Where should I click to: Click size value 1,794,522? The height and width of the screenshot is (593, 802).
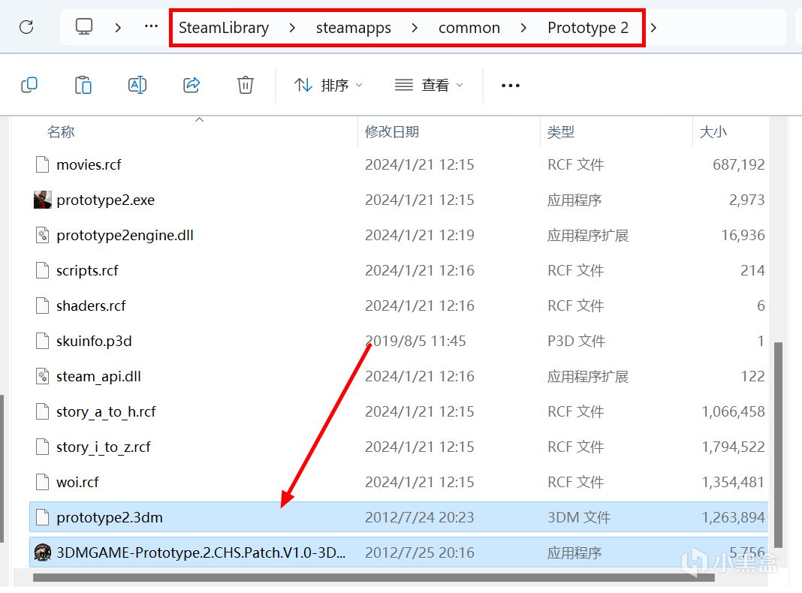(x=734, y=447)
